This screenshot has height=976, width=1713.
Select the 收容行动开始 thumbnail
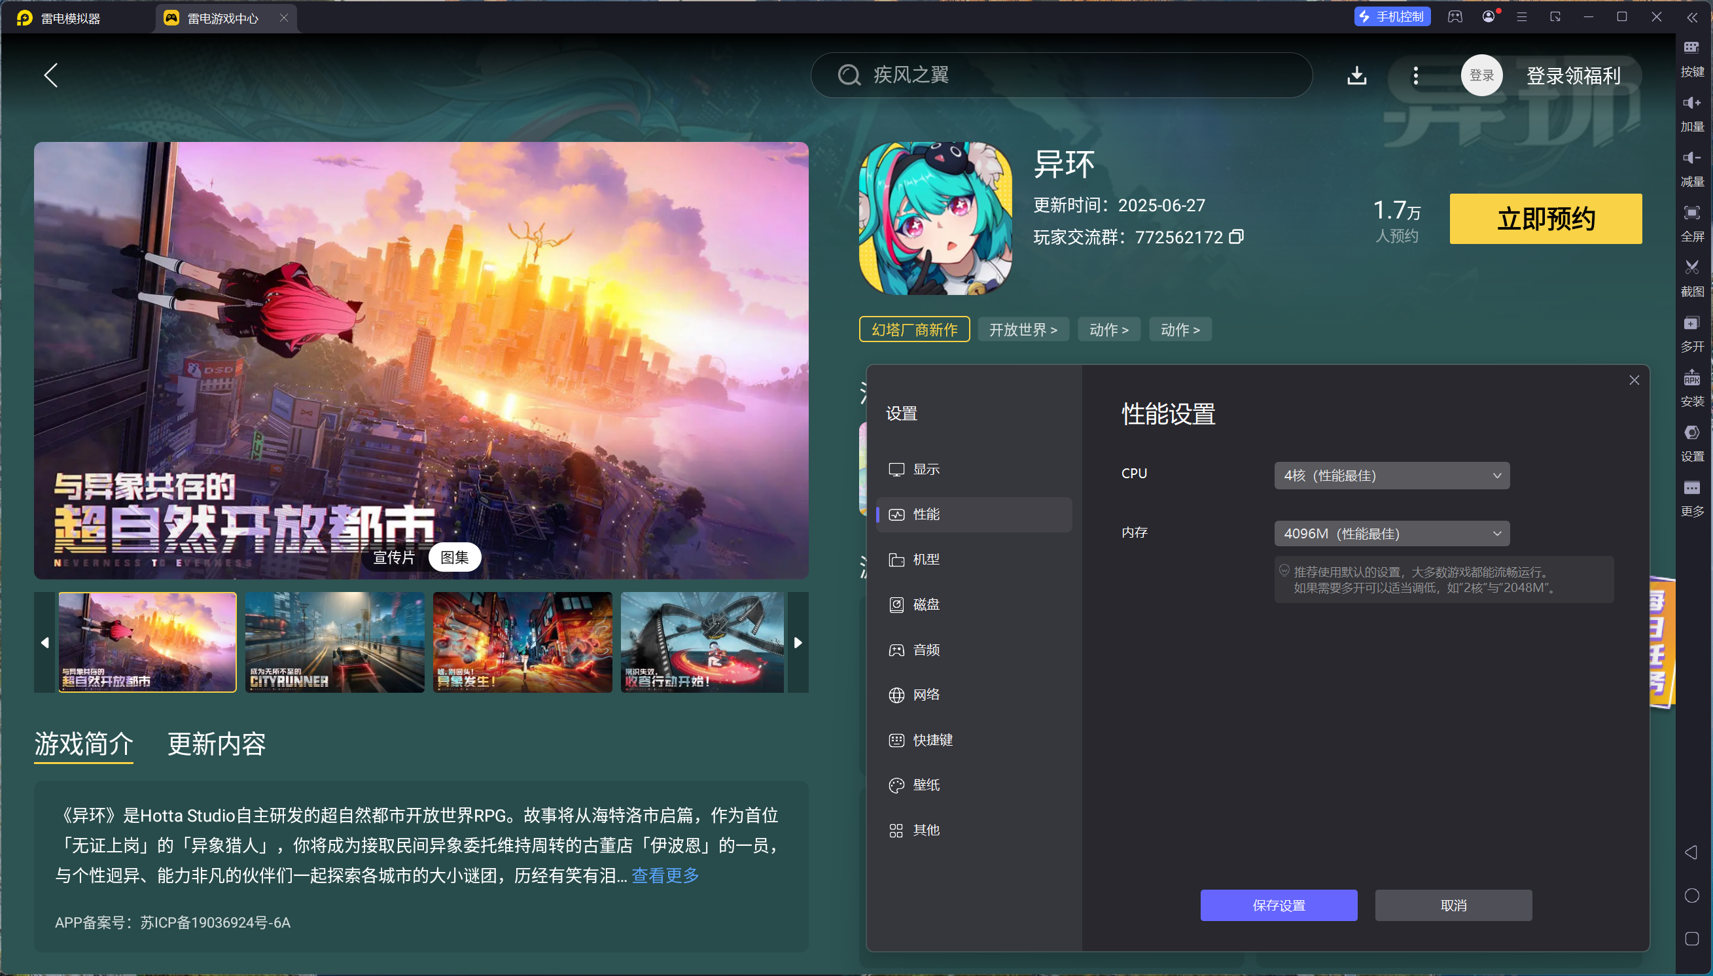(x=702, y=642)
